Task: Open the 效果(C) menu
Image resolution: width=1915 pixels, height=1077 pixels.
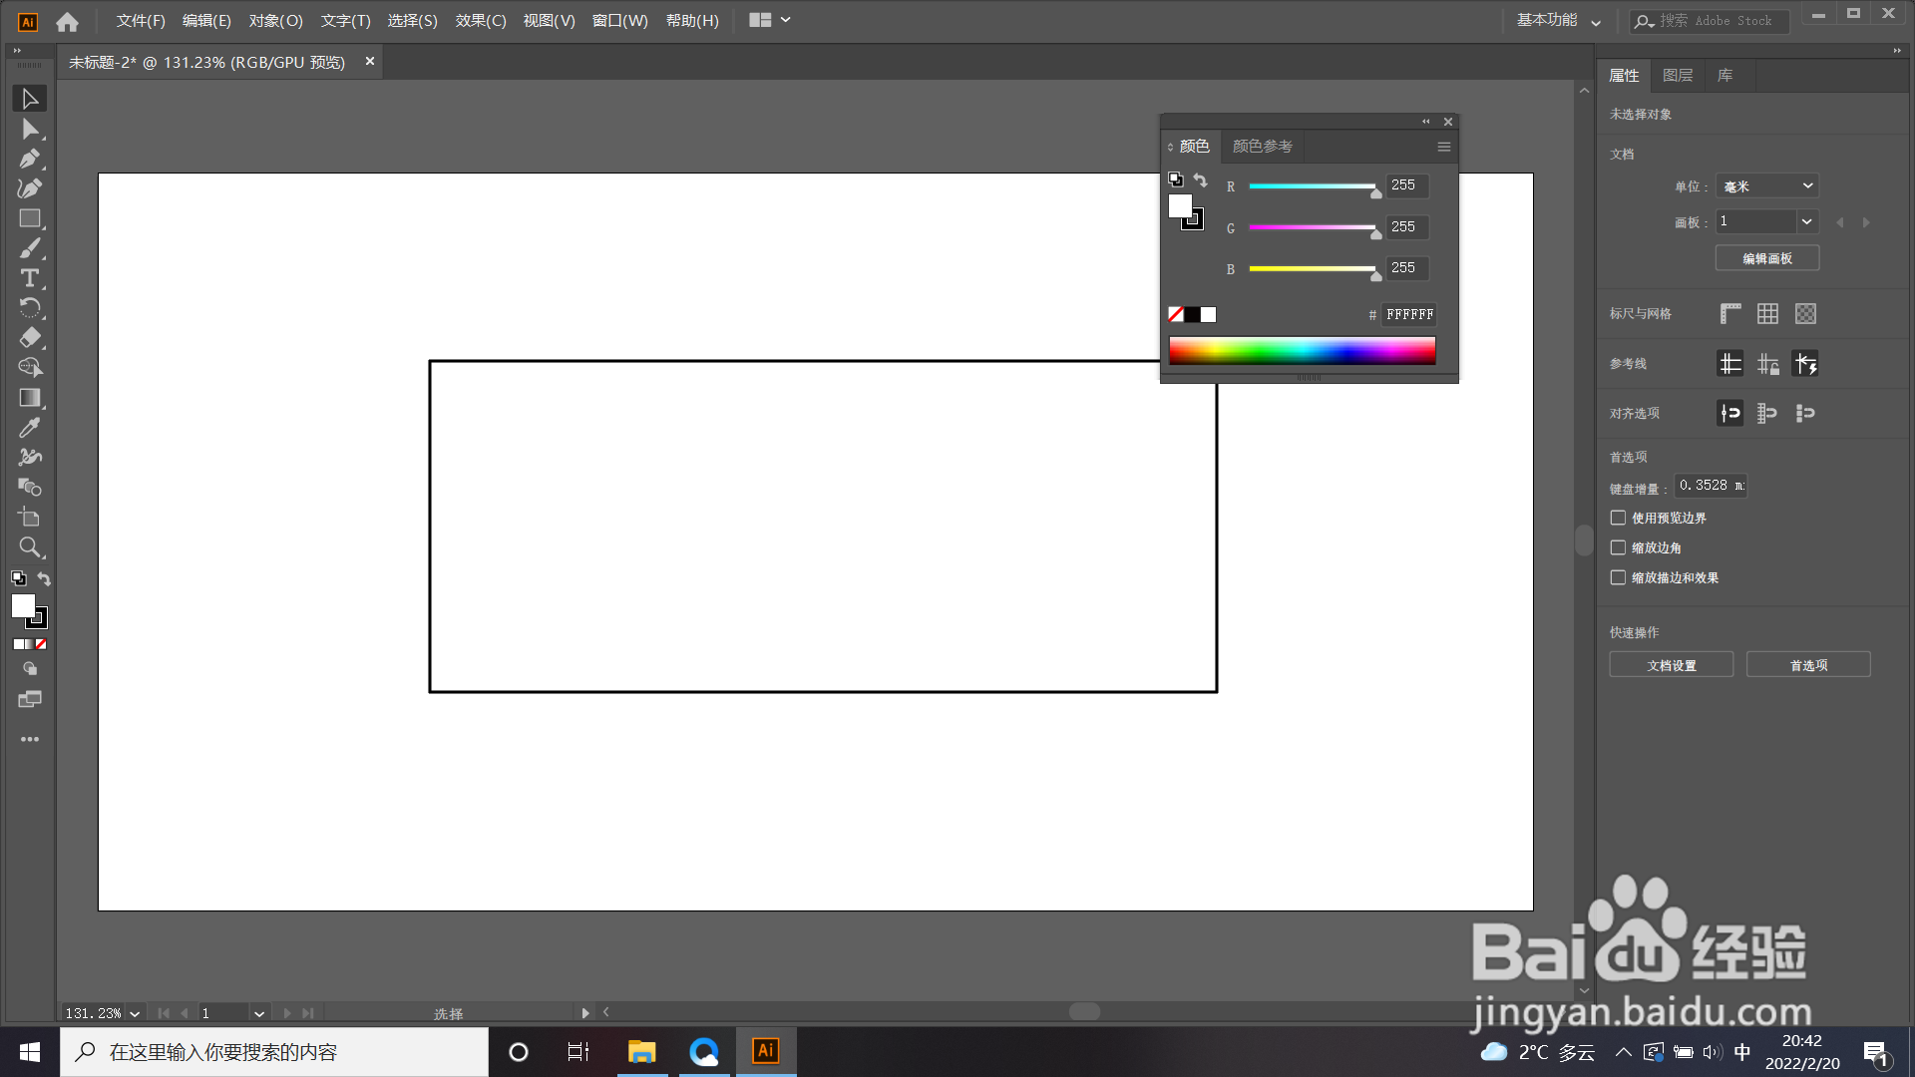Action: tap(481, 20)
